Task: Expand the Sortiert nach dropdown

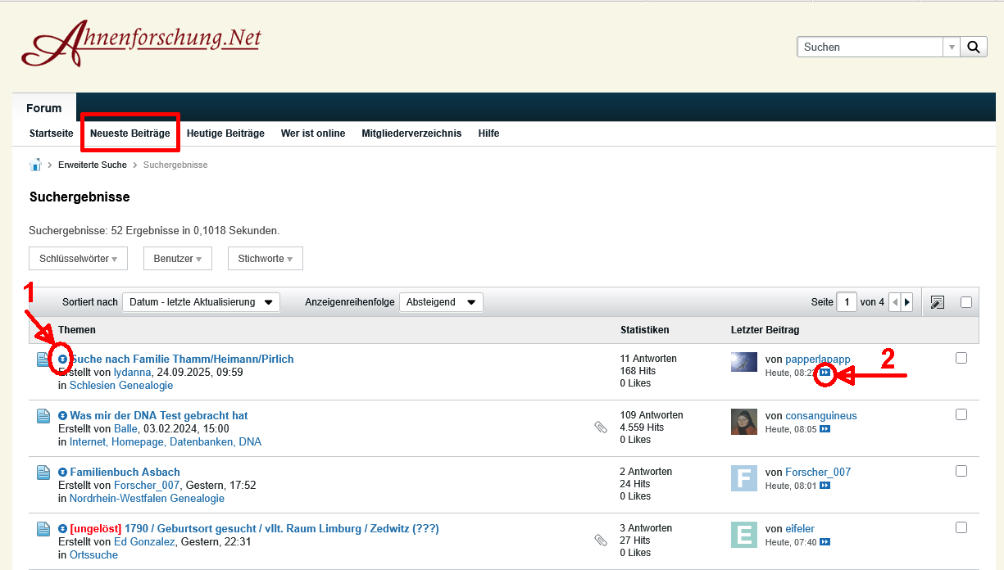Action: (201, 302)
